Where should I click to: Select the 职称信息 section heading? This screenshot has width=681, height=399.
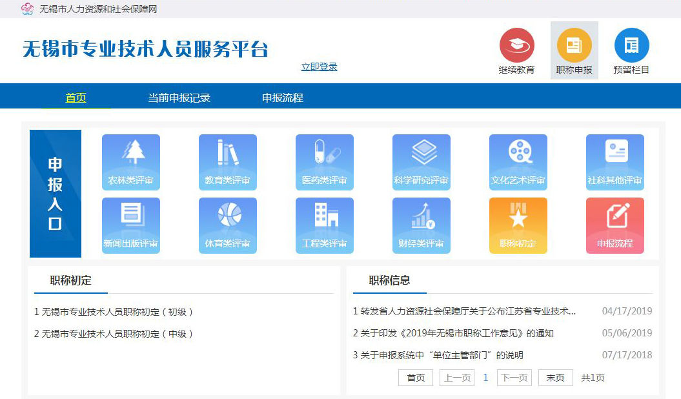[x=390, y=280]
